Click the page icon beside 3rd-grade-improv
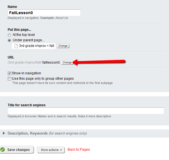This screenshot has height=160, width=169. coord(16,46)
